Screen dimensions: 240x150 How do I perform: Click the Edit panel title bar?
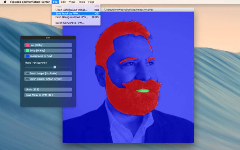(48, 38)
